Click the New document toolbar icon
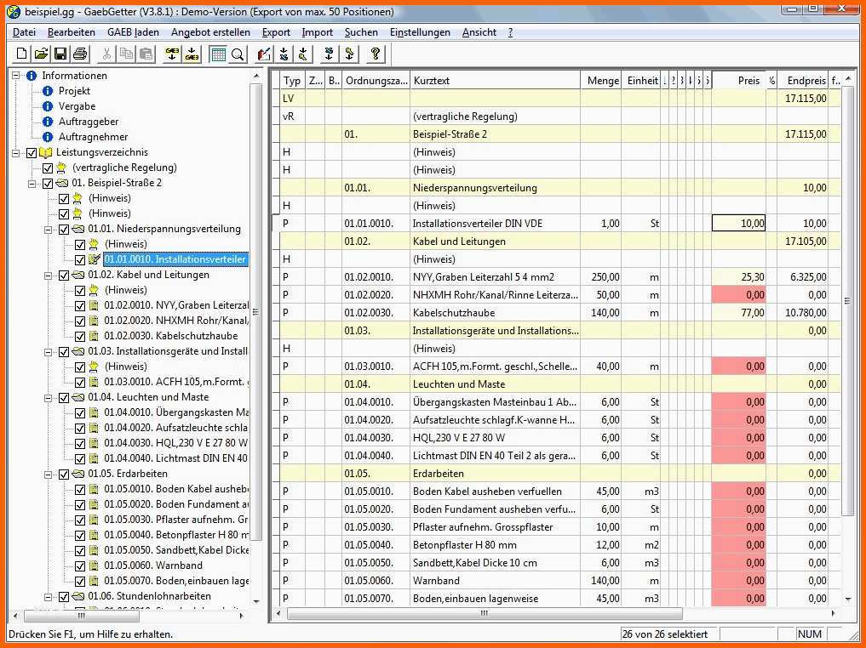Screen dimensions: 866x648 coord(20,54)
